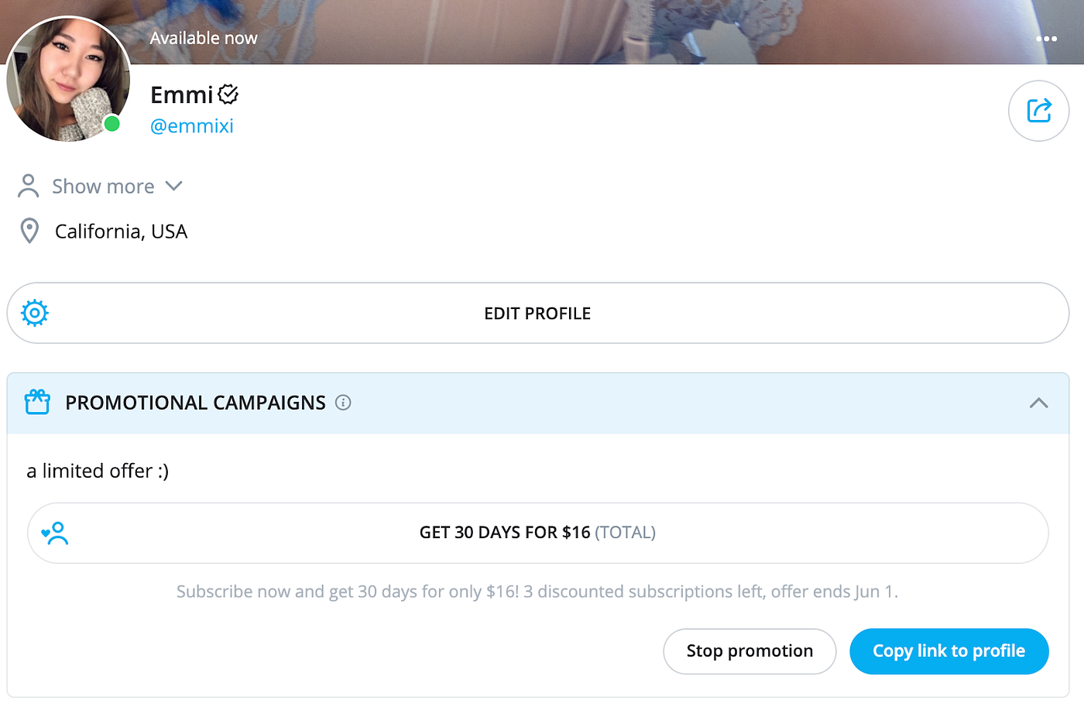The width and height of the screenshot is (1084, 707).
Task: Click the person icon beside Show more
Action: pyautogui.click(x=29, y=186)
